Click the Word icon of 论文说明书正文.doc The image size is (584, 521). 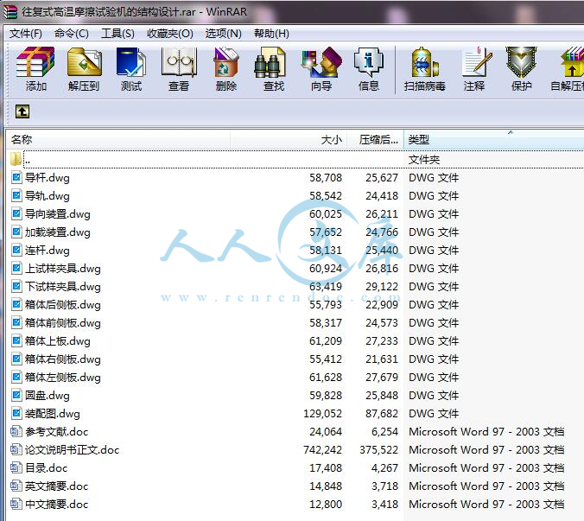(16, 449)
